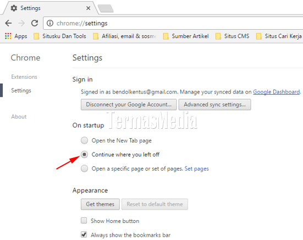The width and height of the screenshot is (303, 240).
Task: Go to Extensions in sidebar
Action: [x=24, y=77]
